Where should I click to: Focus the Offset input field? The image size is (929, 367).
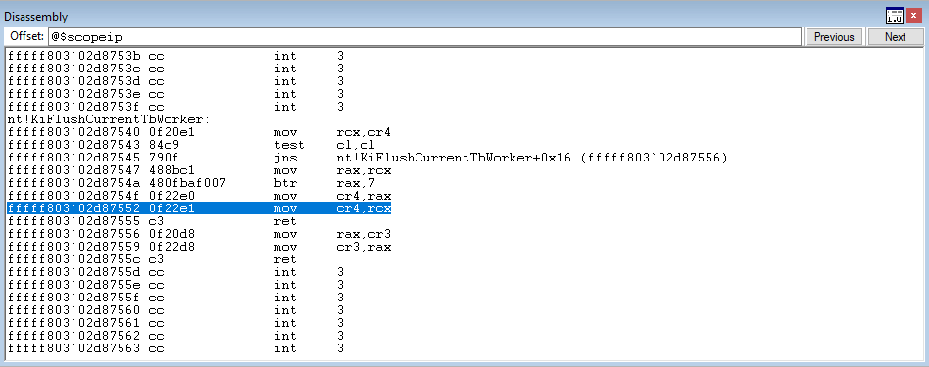pos(424,37)
